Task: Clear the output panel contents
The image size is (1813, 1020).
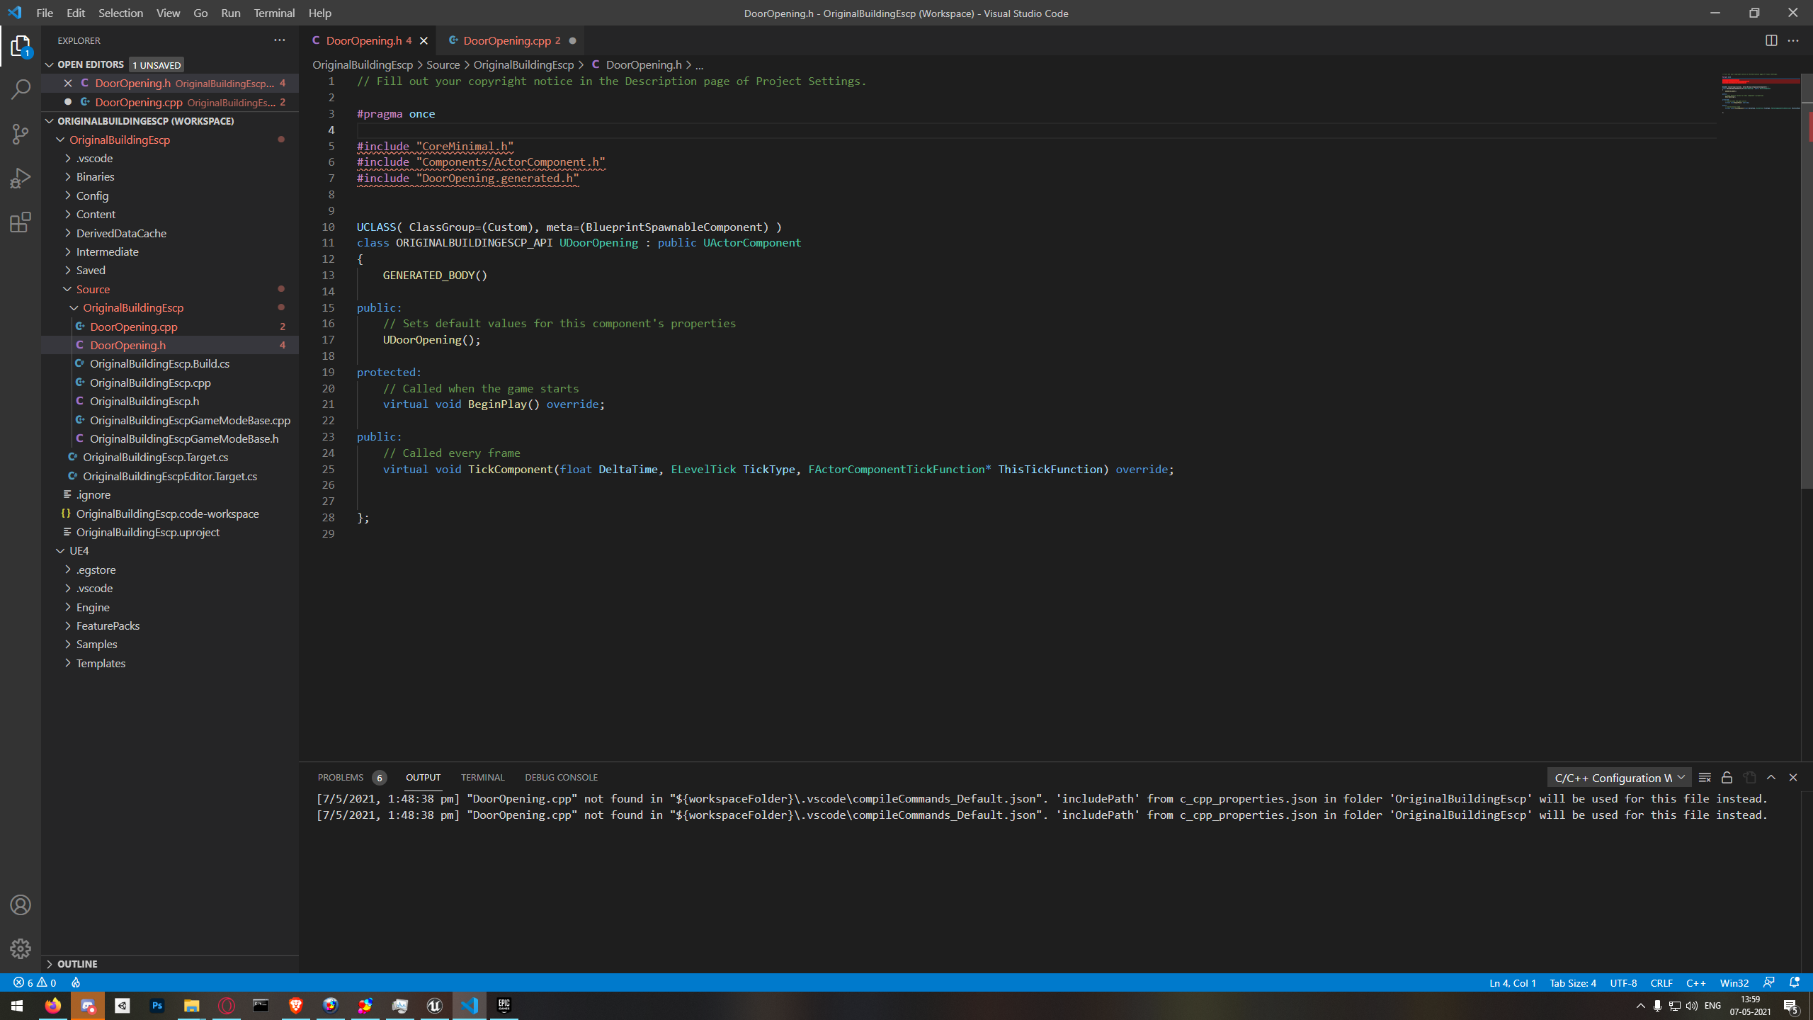Action: pos(1705,777)
